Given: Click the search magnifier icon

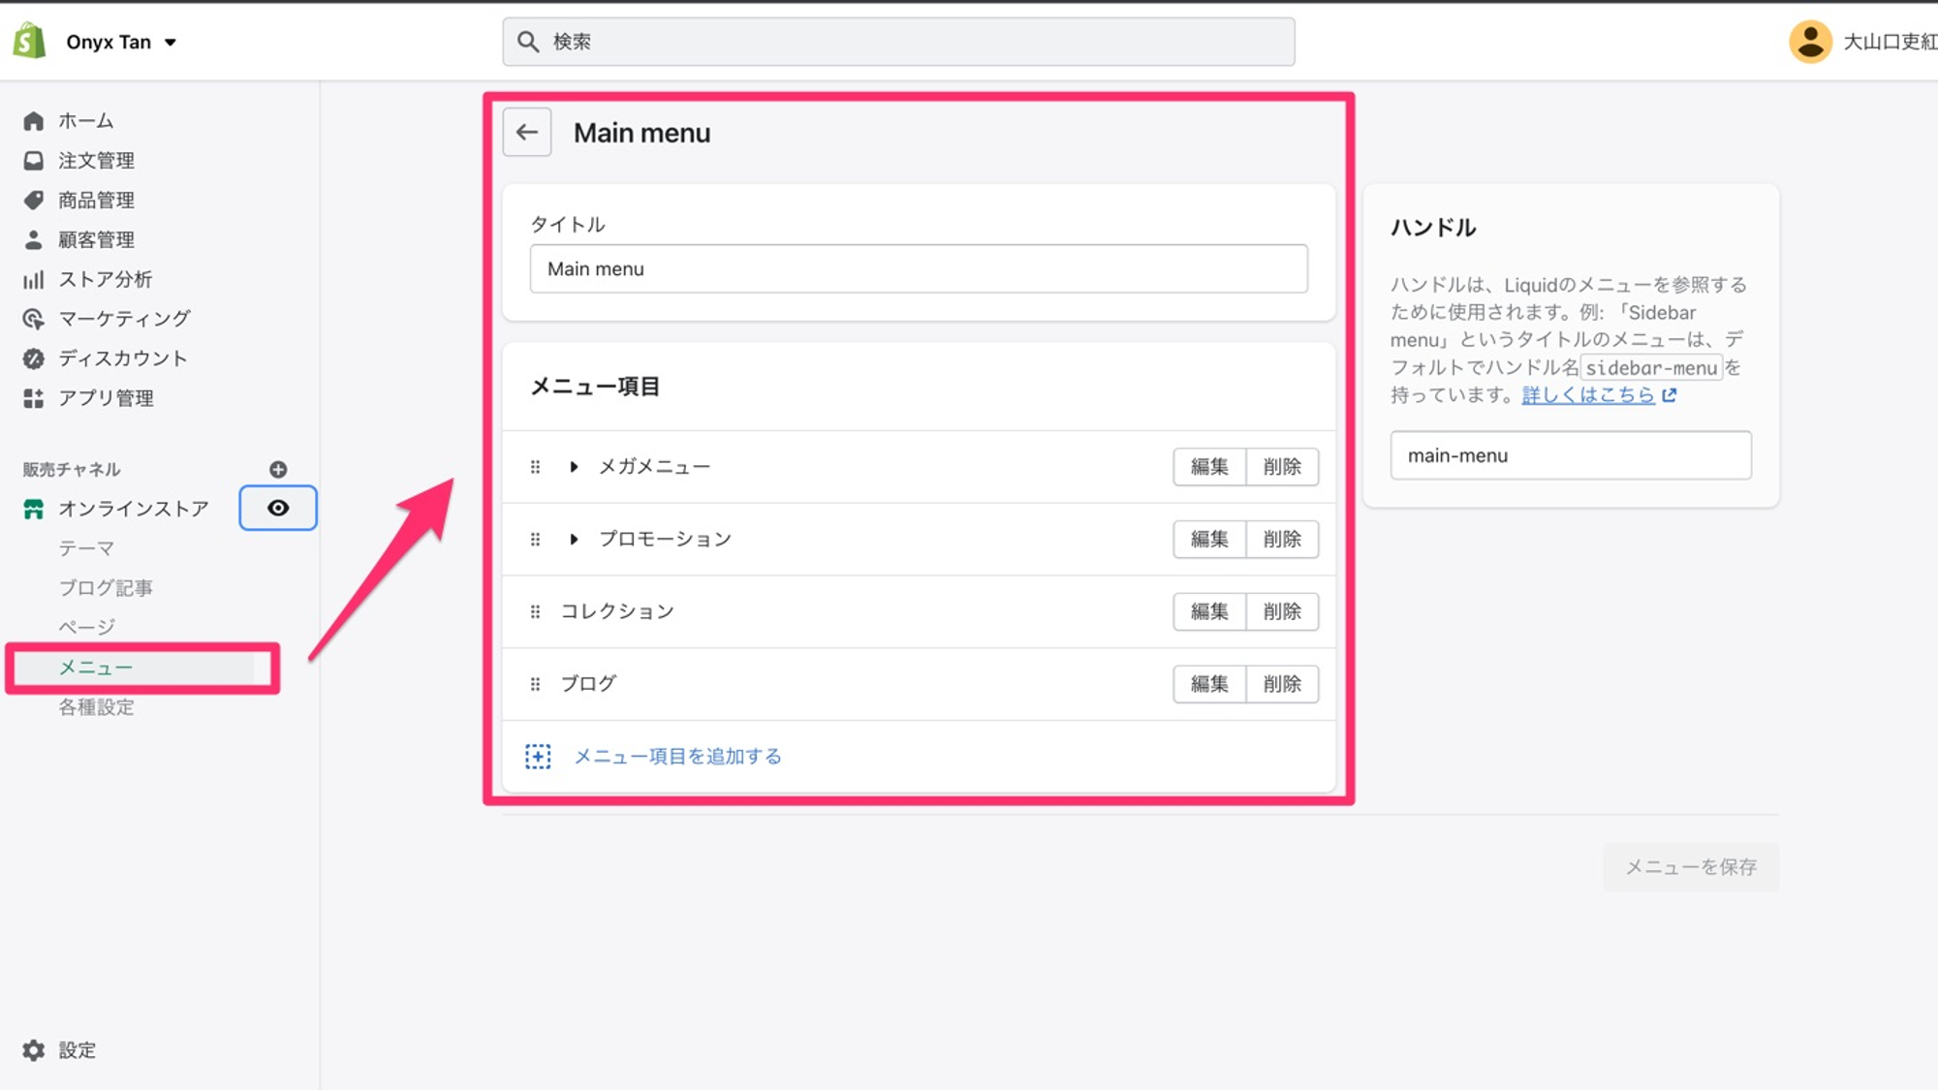Looking at the screenshot, I should 528,42.
